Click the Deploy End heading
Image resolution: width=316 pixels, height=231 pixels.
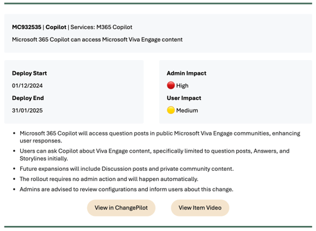28,98
